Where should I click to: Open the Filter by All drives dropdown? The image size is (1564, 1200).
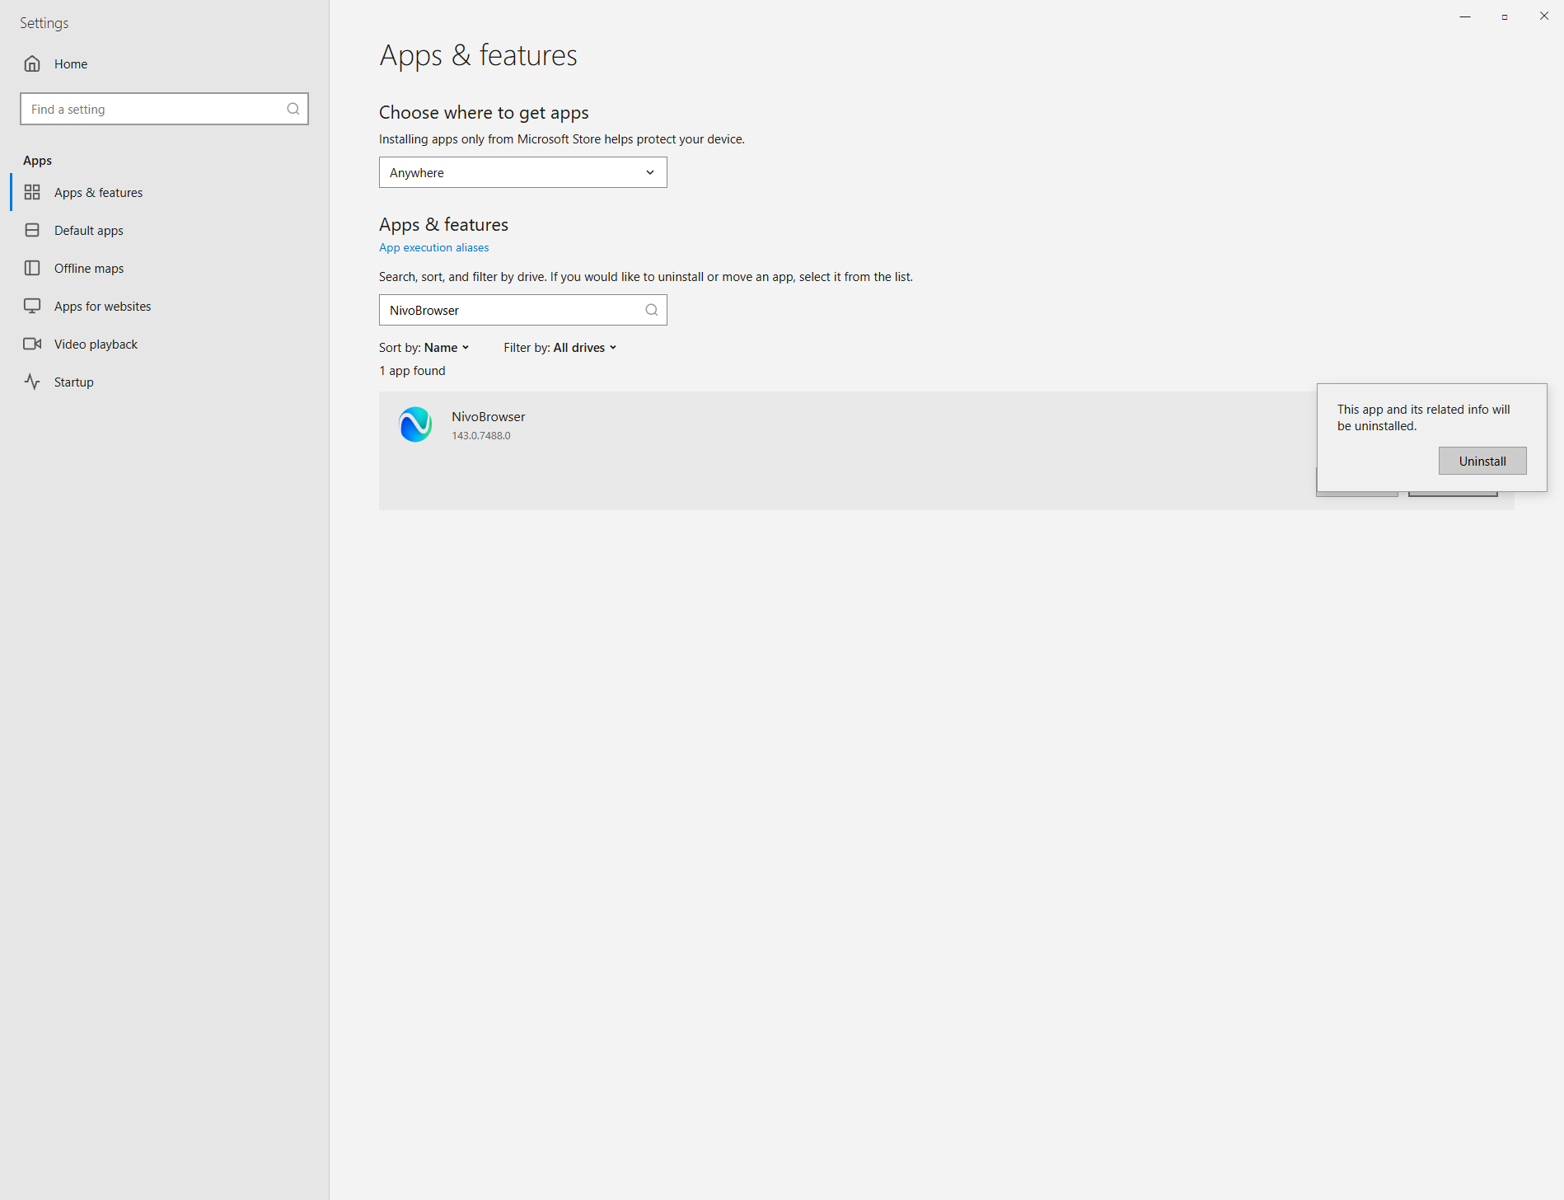(x=560, y=348)
